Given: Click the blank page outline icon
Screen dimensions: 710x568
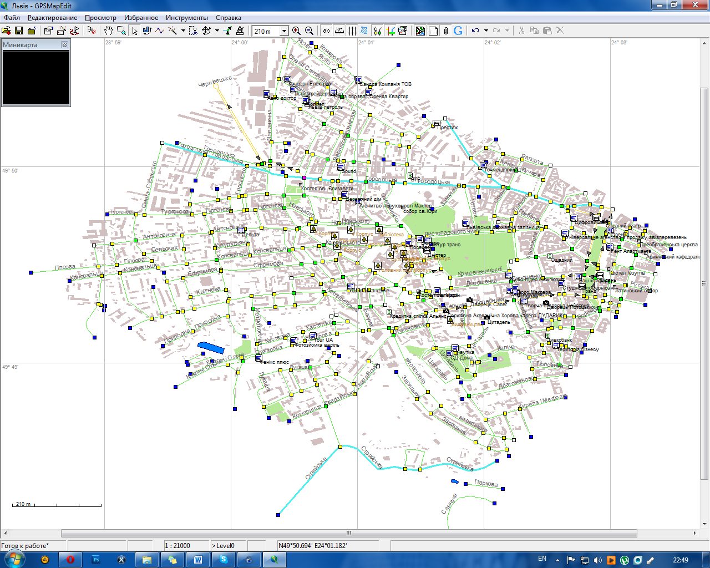Looking at the screenshot, I should point(433,31).
